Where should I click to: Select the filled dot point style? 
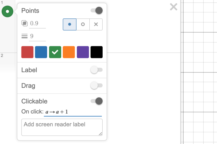(x=70, y=24)
